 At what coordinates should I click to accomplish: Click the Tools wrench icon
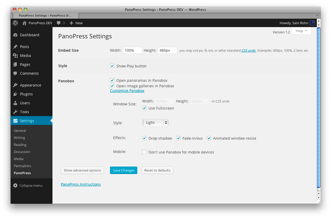[15, 112]
